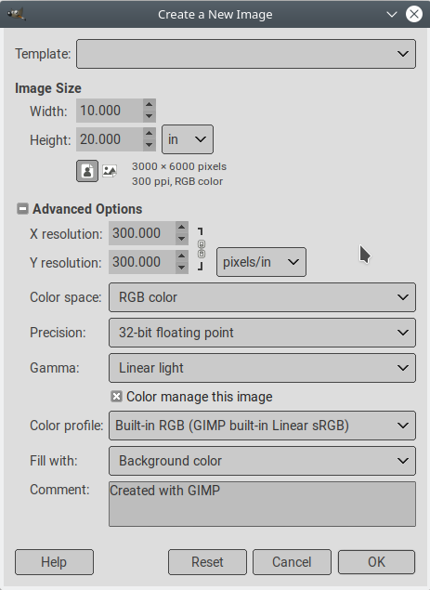Collapse the Advanced Options section
430x590 pixels.
[22, 209]
